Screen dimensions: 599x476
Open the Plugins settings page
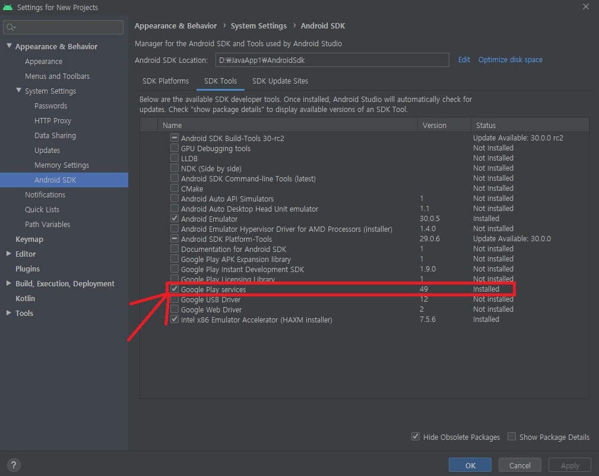[x=27, y=269]
